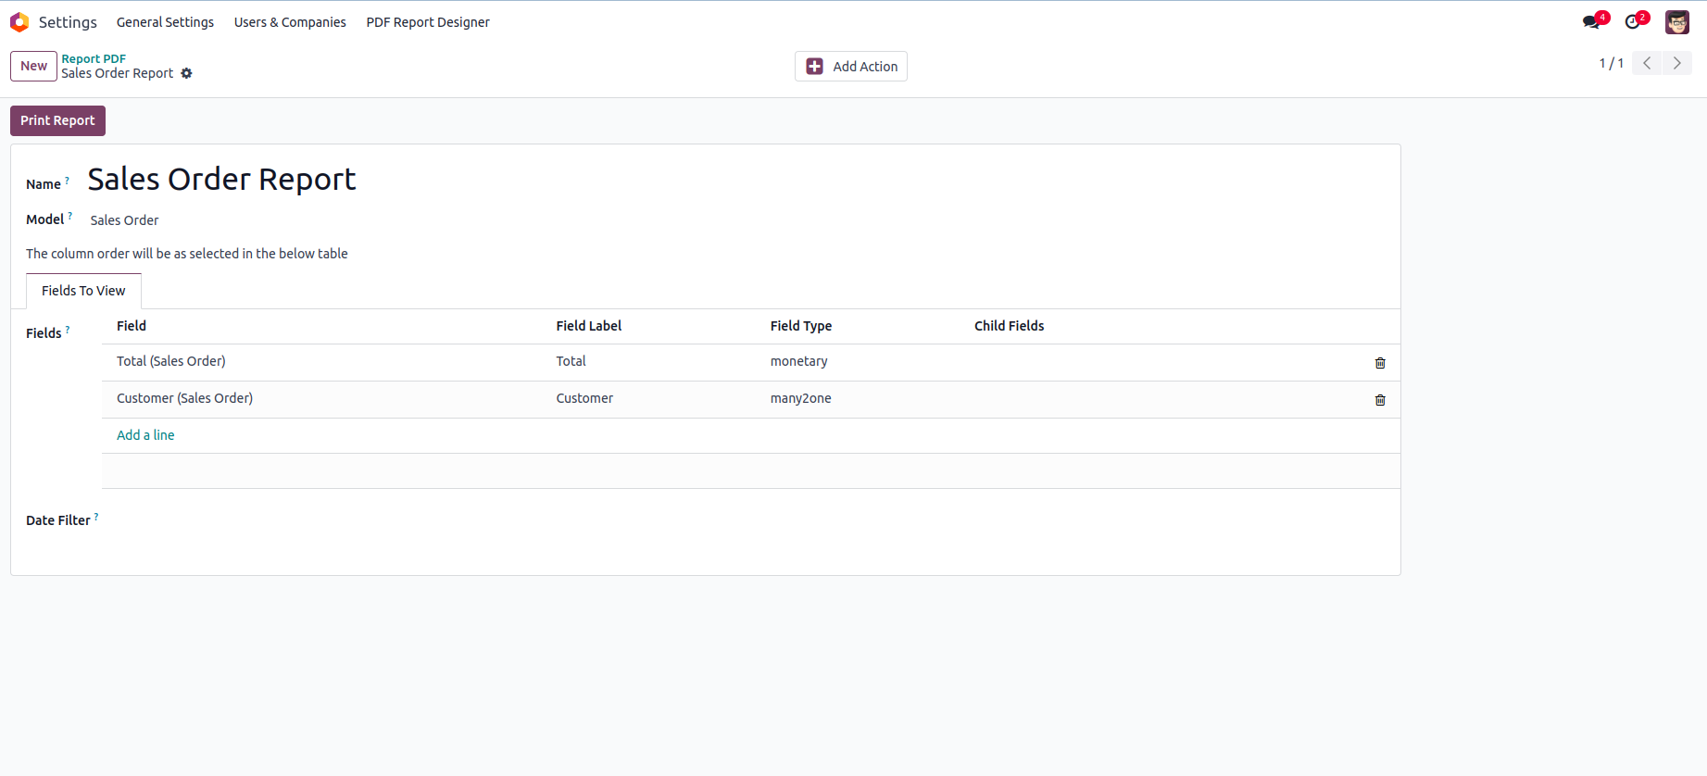Click the many2one field type cell
This screenshot has height=776, width=1707.
801,398
